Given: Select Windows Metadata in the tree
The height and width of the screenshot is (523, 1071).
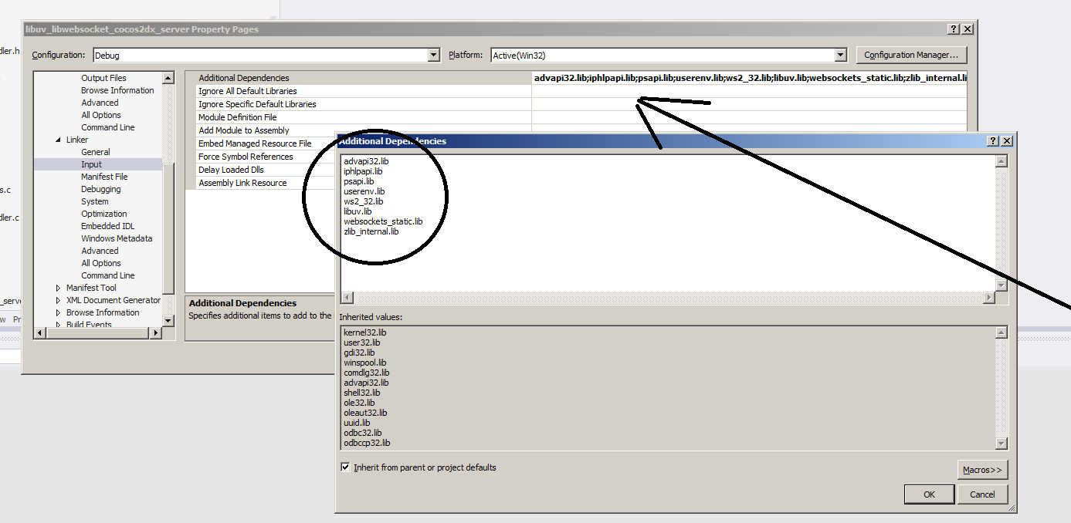Looking at the screenshot, I should tap(117, 238).
